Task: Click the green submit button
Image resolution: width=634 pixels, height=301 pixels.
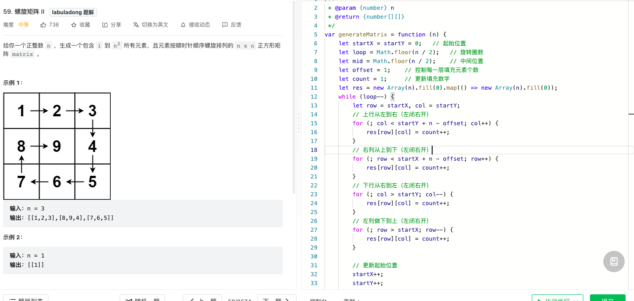Action: (608, 297)
